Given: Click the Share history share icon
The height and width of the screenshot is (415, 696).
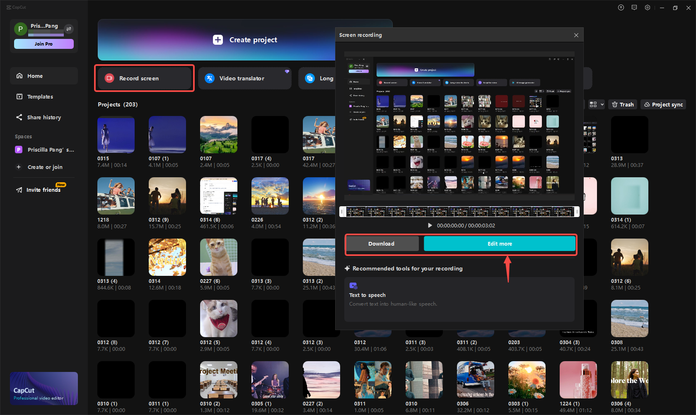Looking at the screenshot, I should (x=19, y=117).
